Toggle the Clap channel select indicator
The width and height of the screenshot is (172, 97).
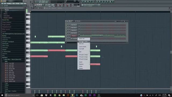click(79, 28)
